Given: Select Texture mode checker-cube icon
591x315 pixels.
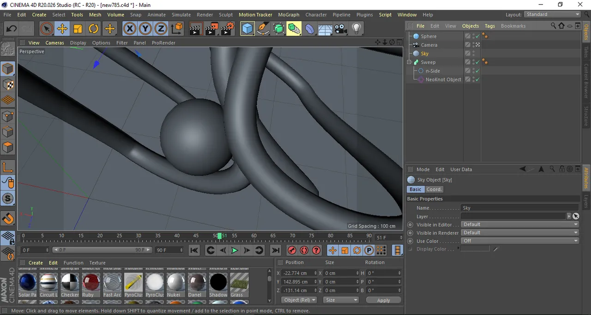Looking at the screenshot, I should coord(8,85).
